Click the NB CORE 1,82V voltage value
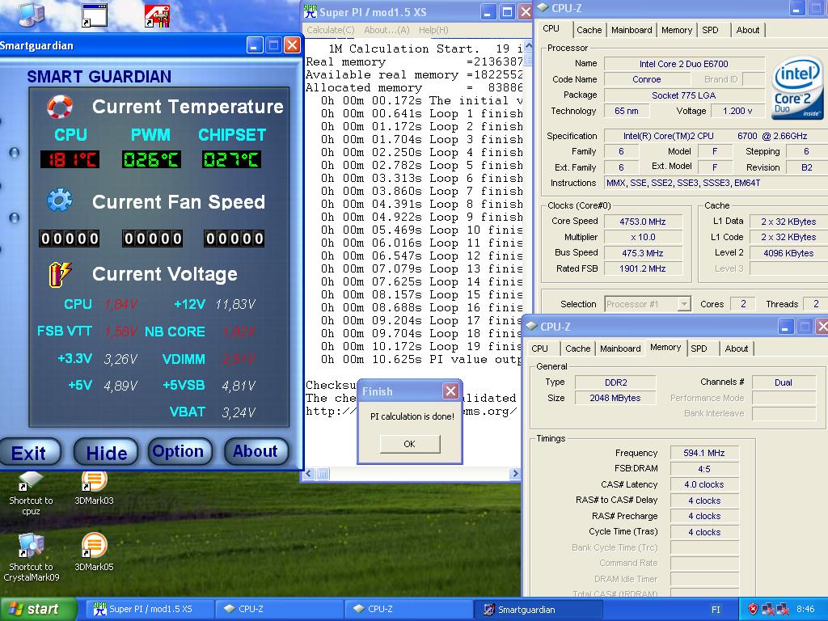The image size is (828, 621). click(x=239, y=332)
